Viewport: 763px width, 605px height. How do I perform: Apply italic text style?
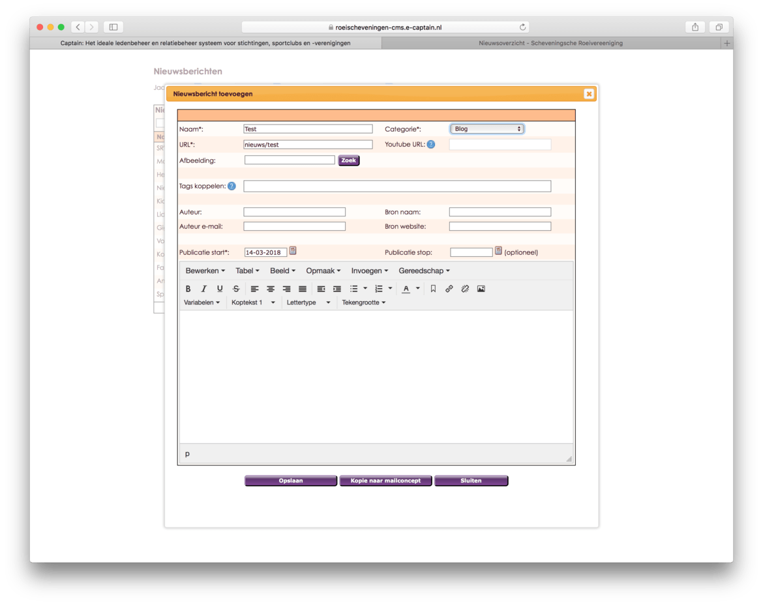pyautogui.click(x=204, y=289)
